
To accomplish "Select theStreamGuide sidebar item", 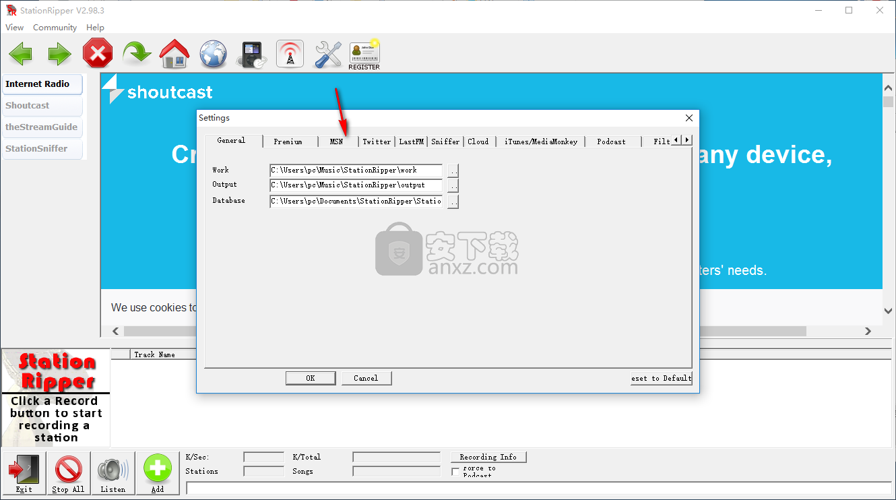I will (x=42, y=127).
